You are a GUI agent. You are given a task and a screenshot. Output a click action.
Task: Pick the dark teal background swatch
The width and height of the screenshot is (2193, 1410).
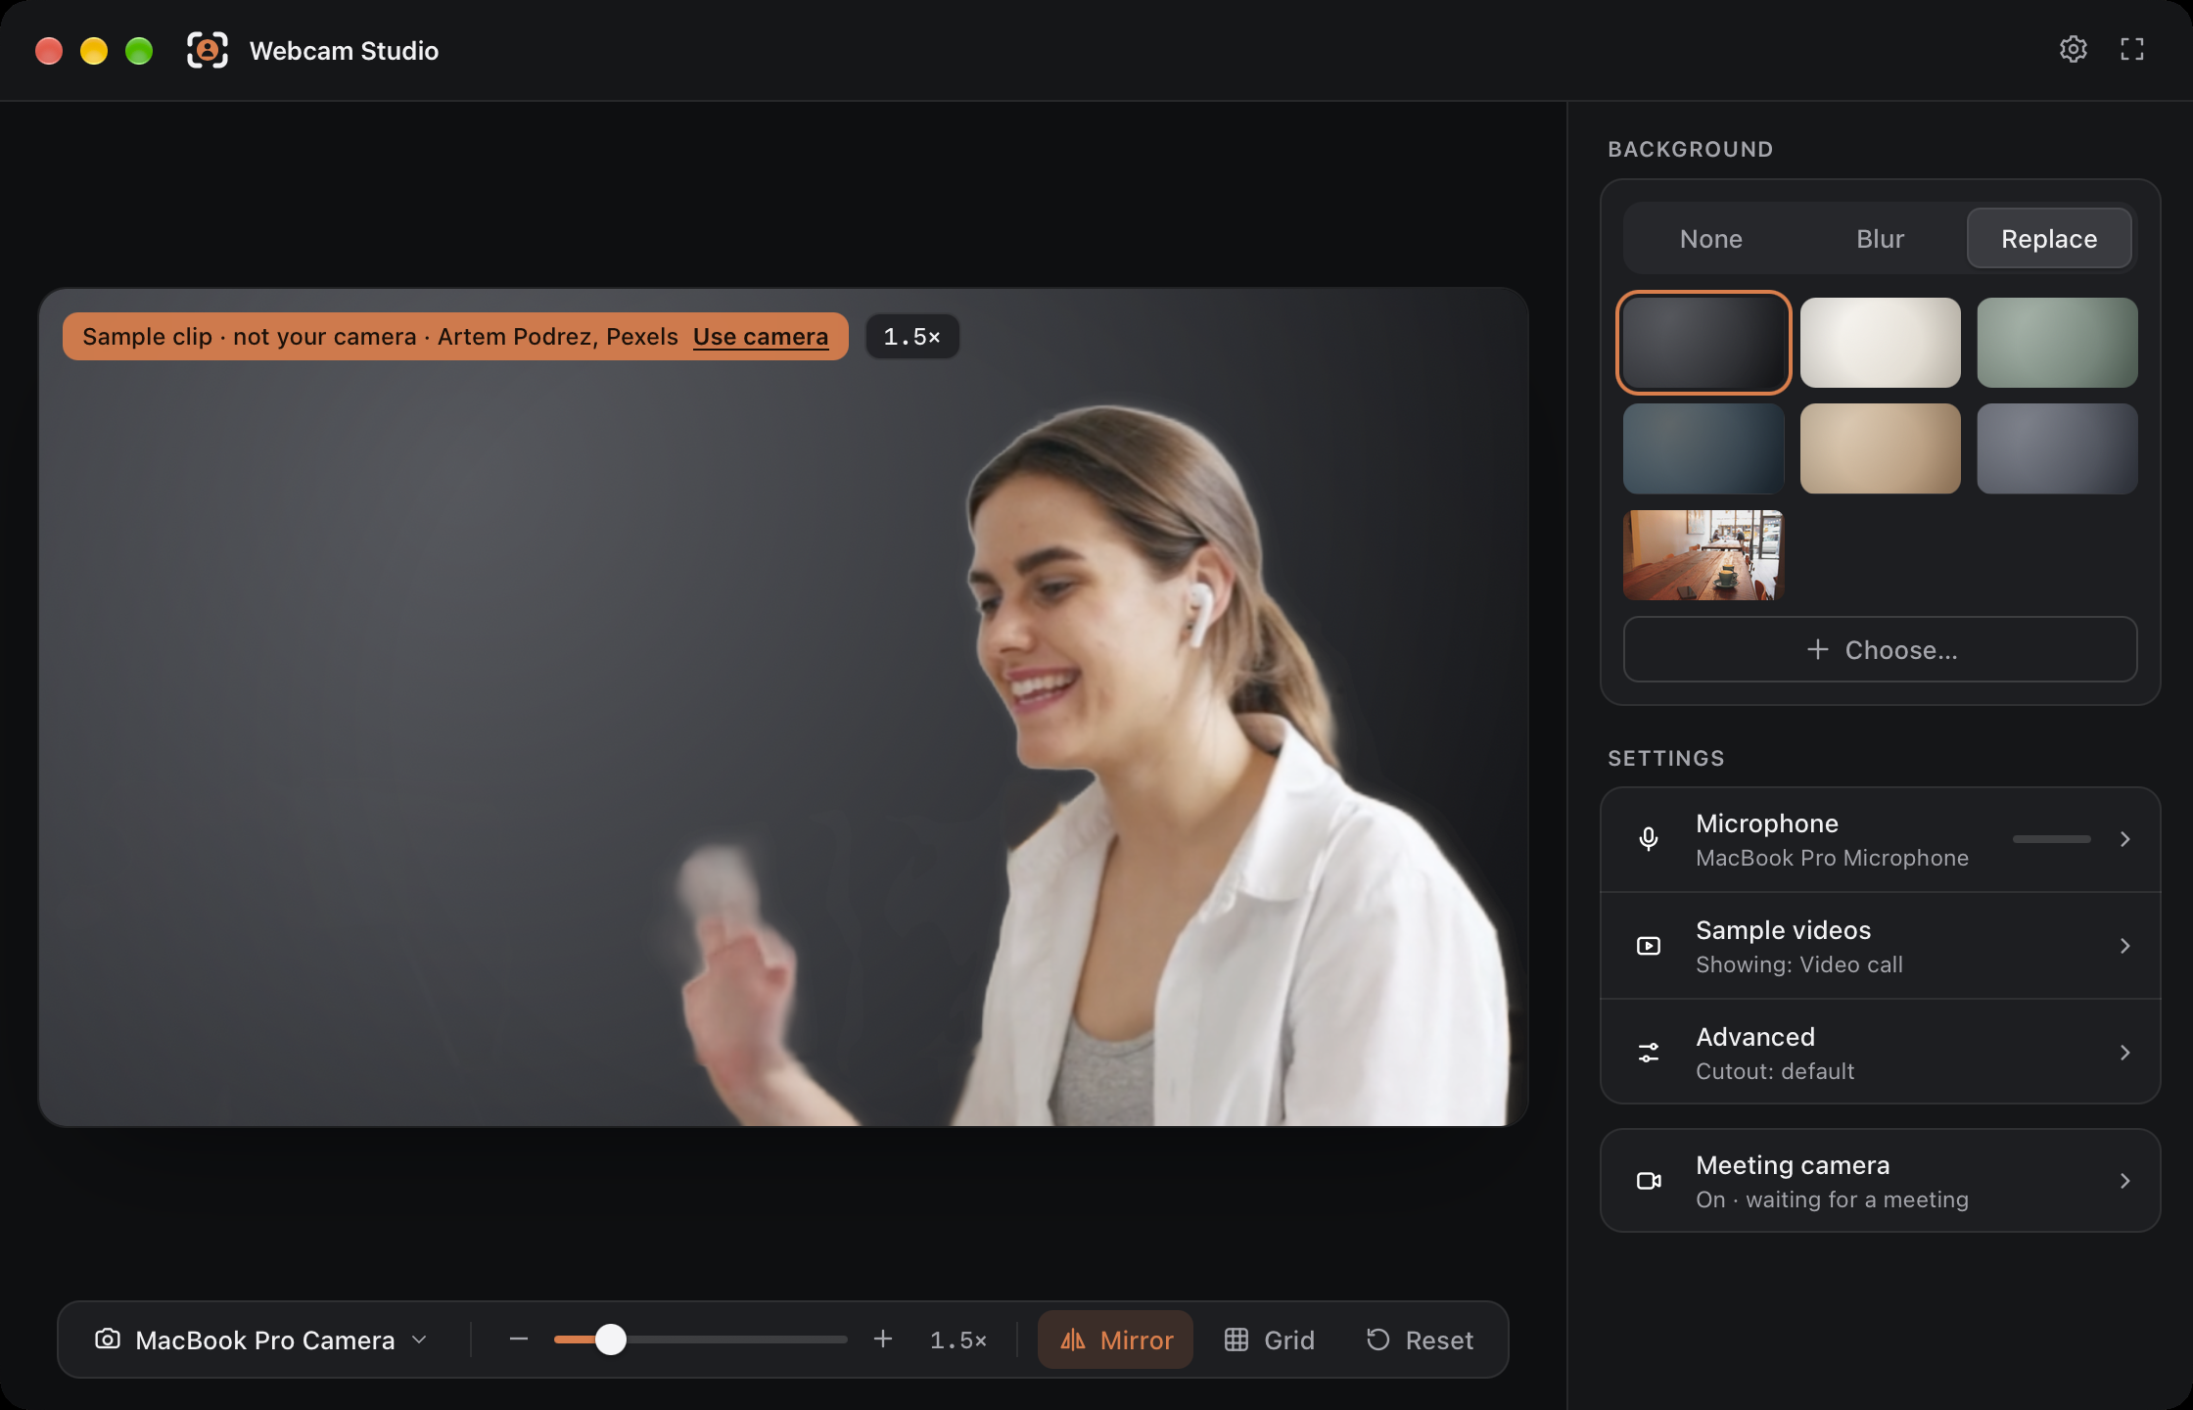point(1703,448)
